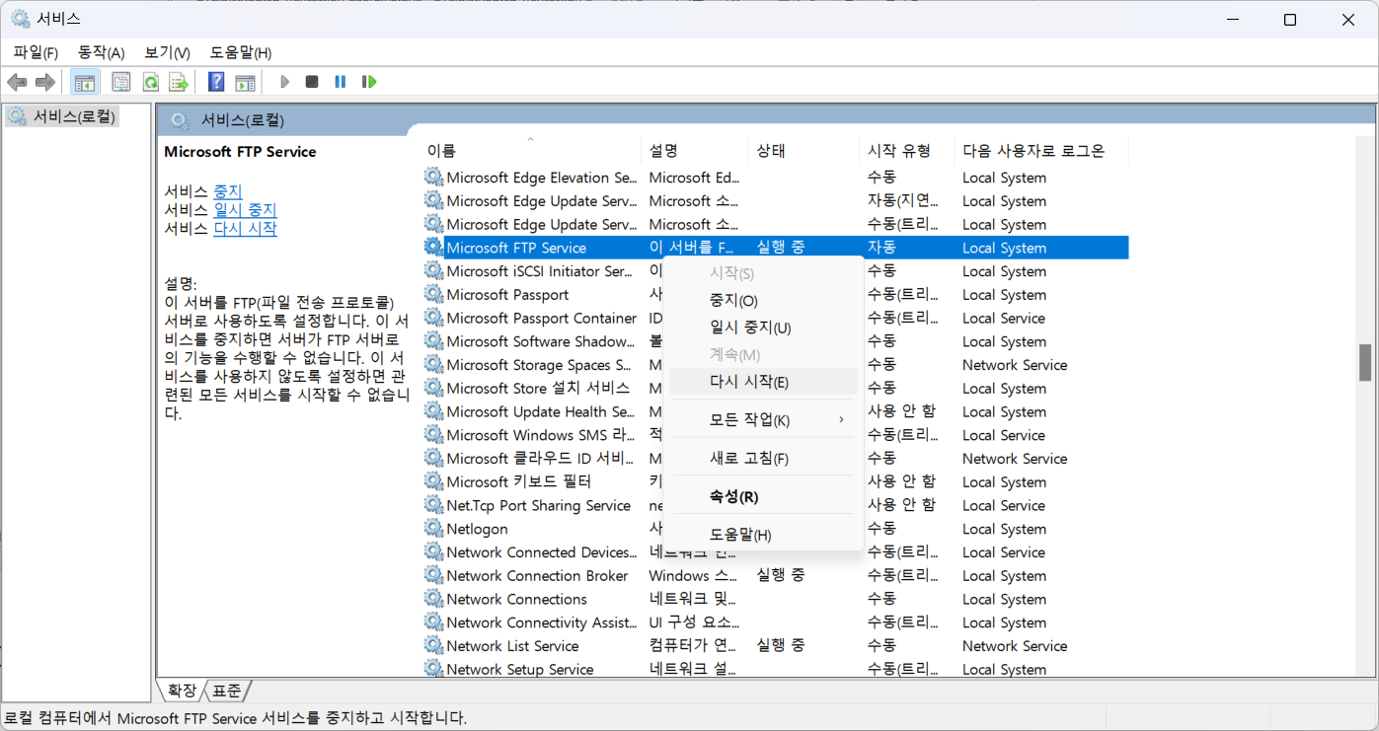This screenshot has width=1379, height=731.
Task: Click the Forward arrow toolbar icon
Action: pos(44,82)
